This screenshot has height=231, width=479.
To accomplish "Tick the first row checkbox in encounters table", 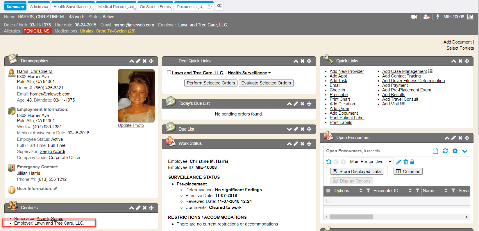I will coord(328,201).
